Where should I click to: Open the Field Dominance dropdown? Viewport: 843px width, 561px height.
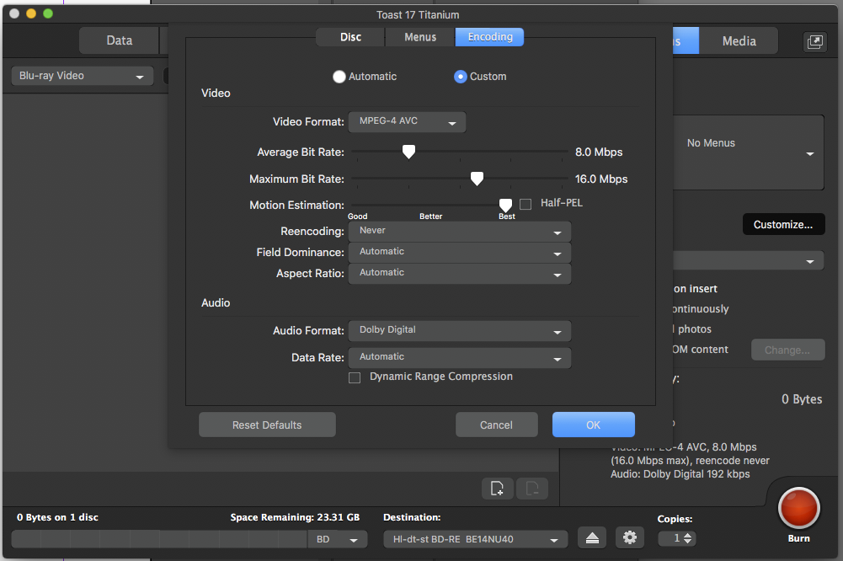pyautogui.click(x=460, y=252)
